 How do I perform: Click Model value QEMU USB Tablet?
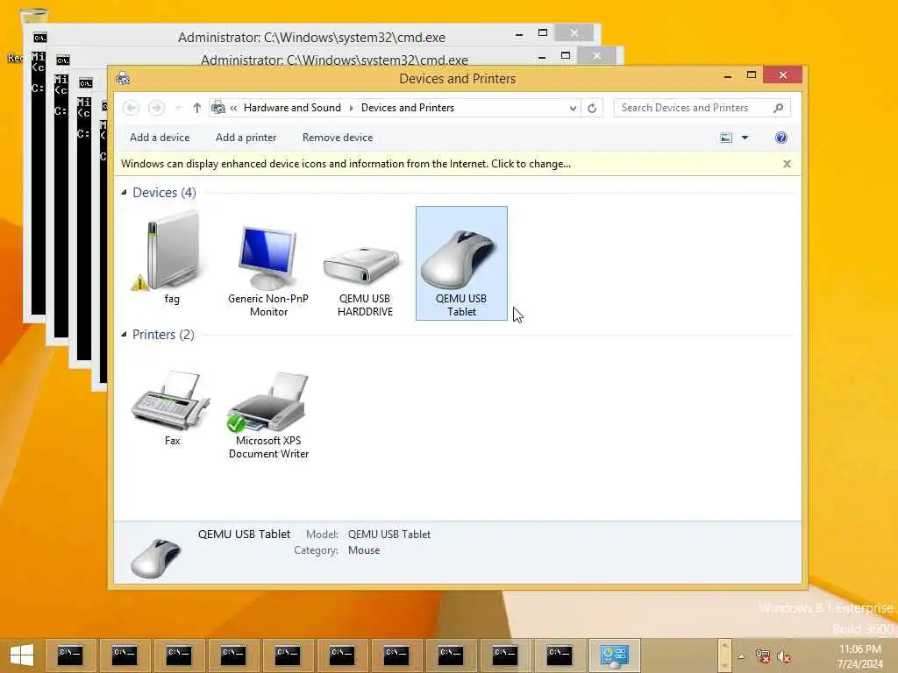(388, 534)
